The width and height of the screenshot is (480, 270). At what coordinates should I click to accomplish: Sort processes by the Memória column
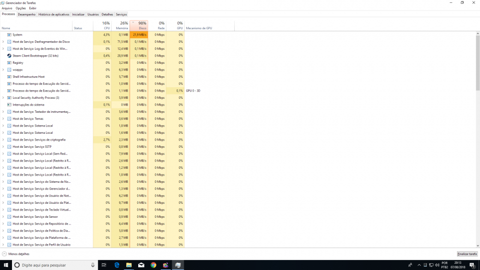(122, 25)
